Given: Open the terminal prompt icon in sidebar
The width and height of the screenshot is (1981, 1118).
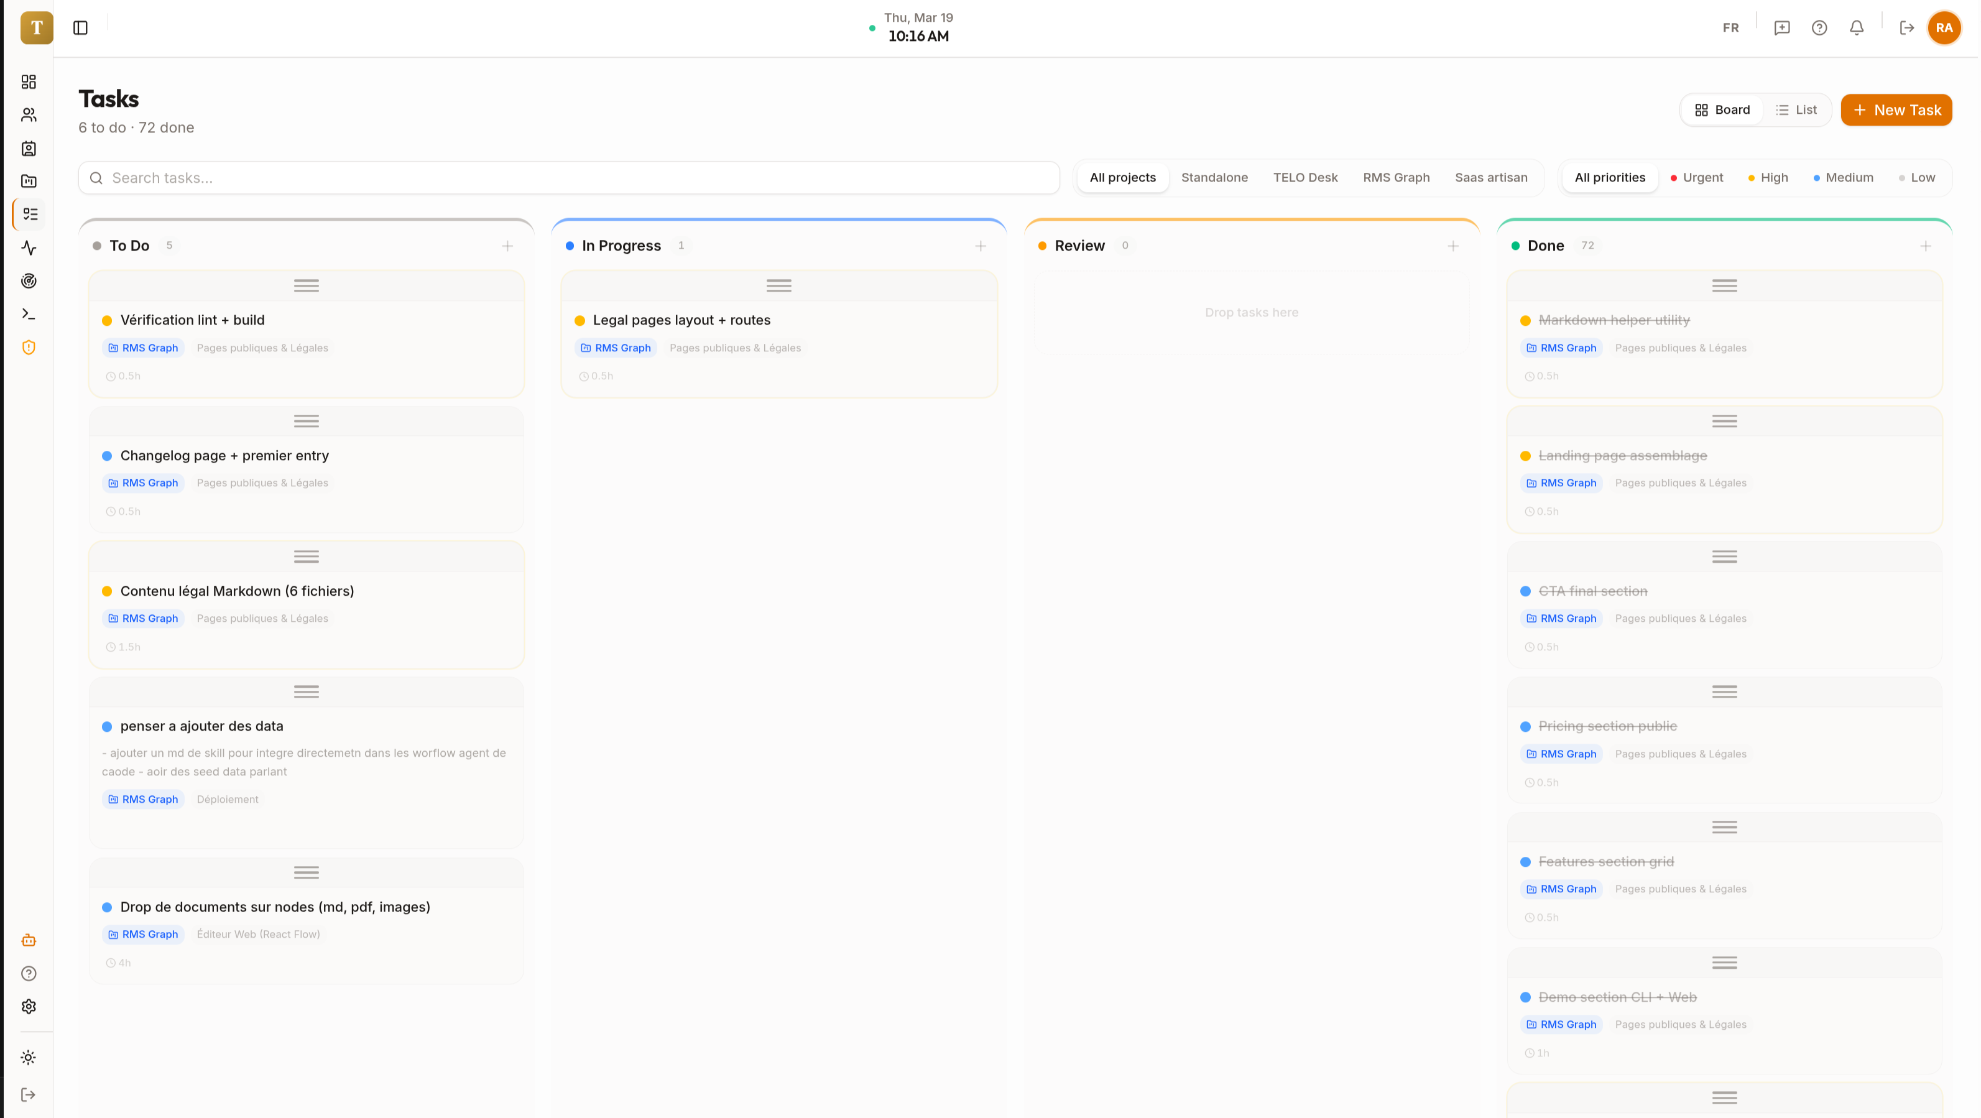Looking at the screenshot, I should [29, 314].
